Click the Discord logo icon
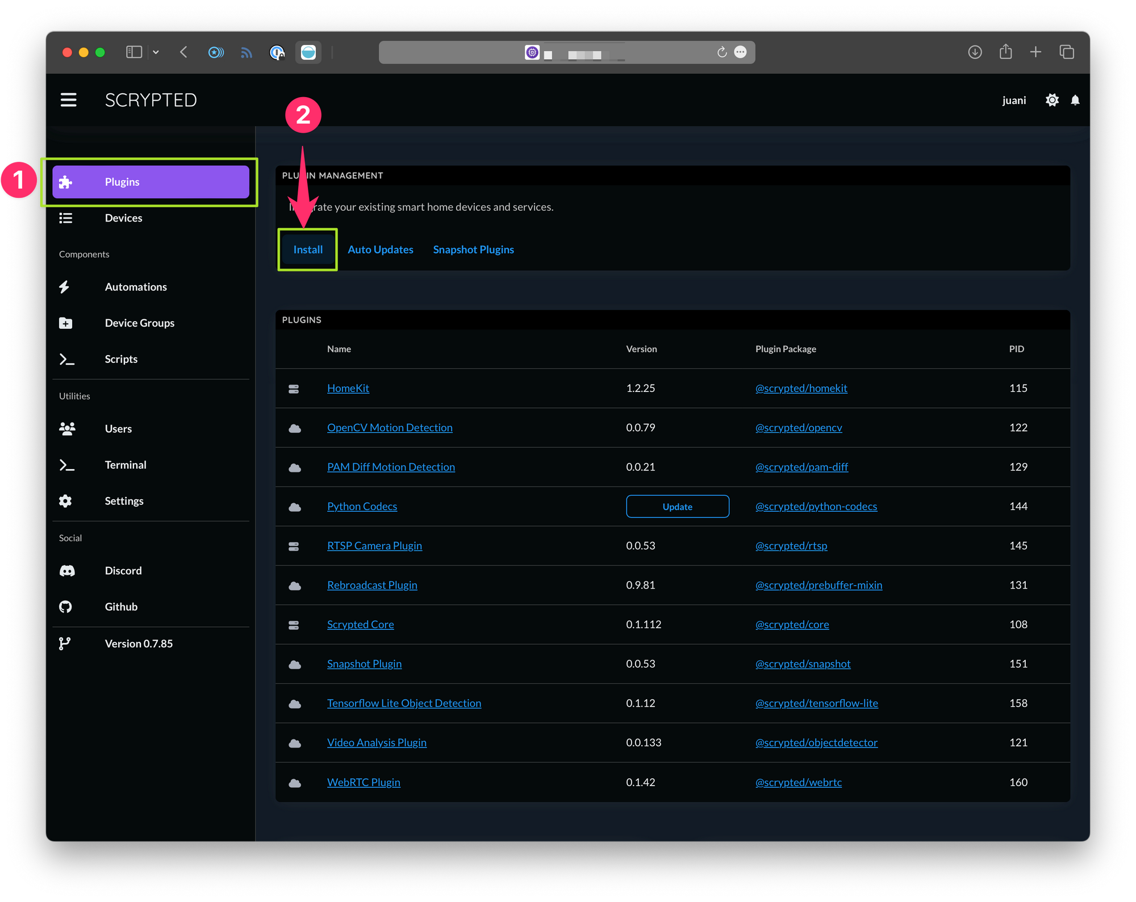 click(67, 571)
